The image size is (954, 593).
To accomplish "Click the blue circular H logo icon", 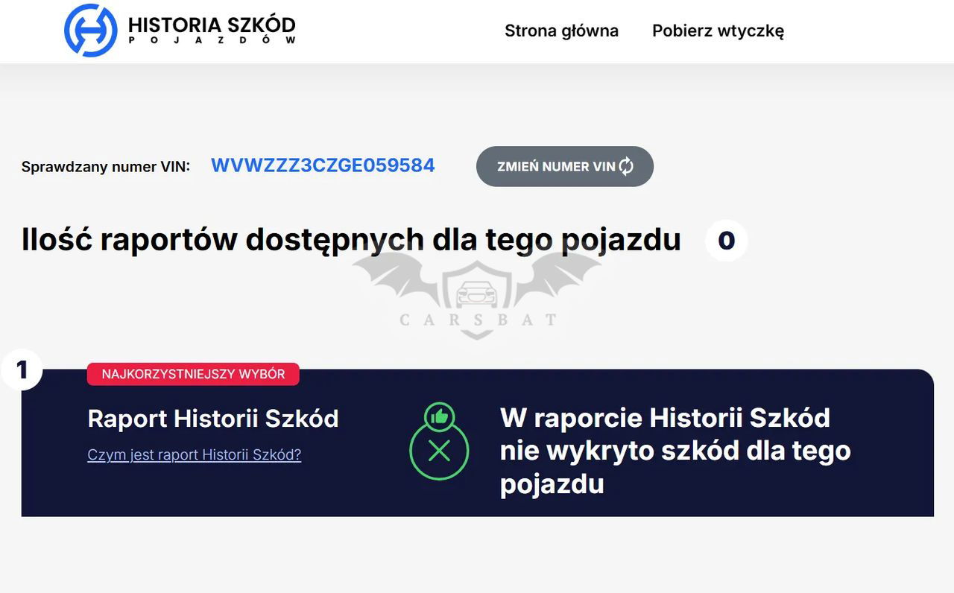I will (90, 31).
